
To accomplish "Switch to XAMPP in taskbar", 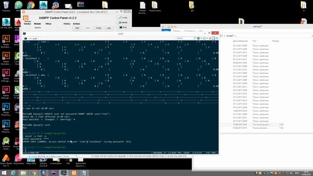I will tap(74, 173).
